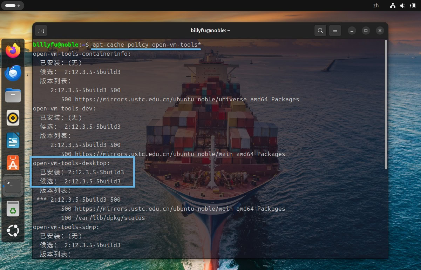Open terminal search with magnifier icon

pyautogui.click(x=320, y=31)
